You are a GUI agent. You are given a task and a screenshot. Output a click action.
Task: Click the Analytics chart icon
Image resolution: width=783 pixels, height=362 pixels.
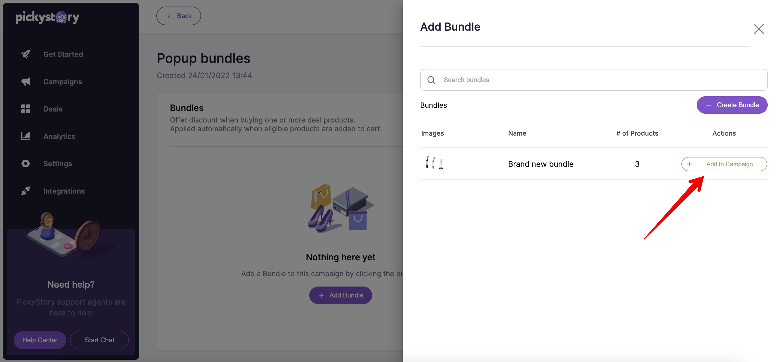(x=26, y=136)
